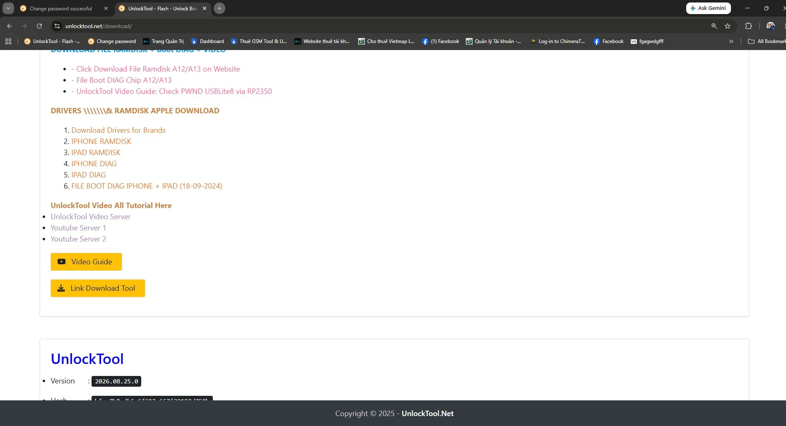Open the All Bookmarks folder
Screen dimensions: 786x426
click(x=767, y=41)
